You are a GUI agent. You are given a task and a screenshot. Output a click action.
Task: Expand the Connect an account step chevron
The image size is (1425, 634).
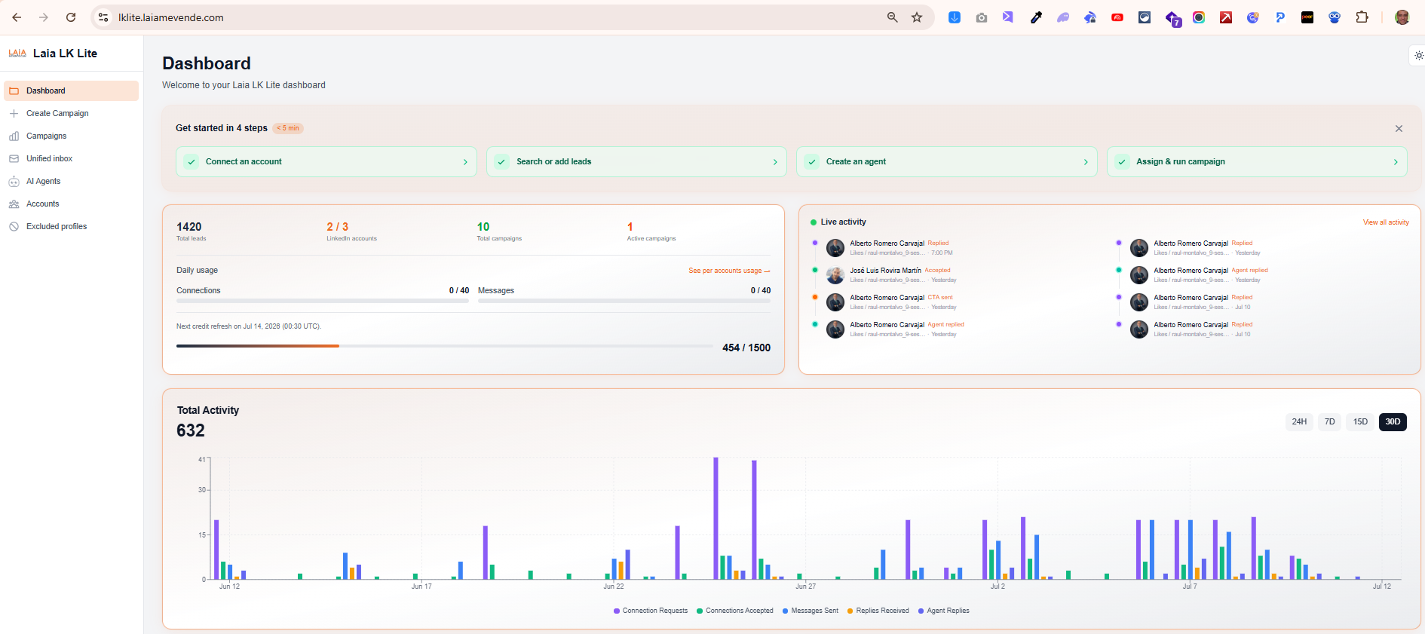click(465, 162)
